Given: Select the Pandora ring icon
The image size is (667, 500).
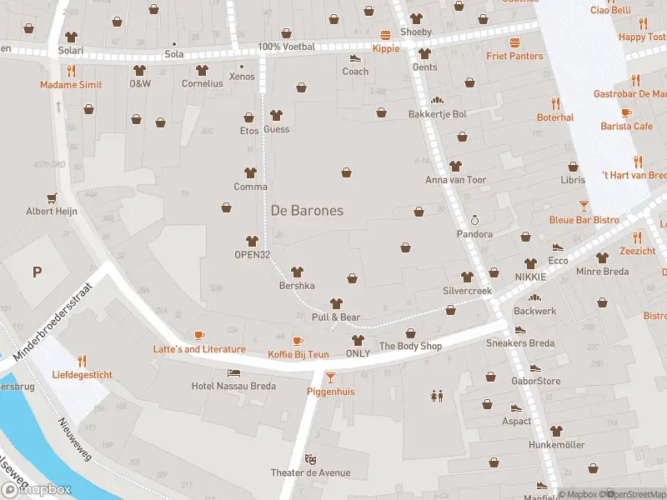Looking at the screenshot, I should click(474, 221).
